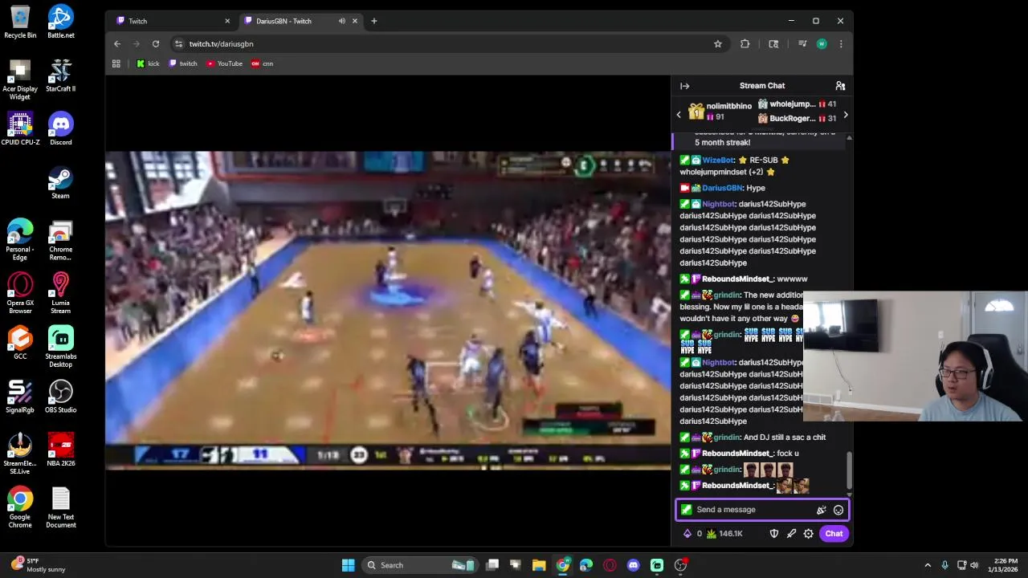Click grindin username on 'And DJ still' message
1028x578 pixels.
(726, 438)
